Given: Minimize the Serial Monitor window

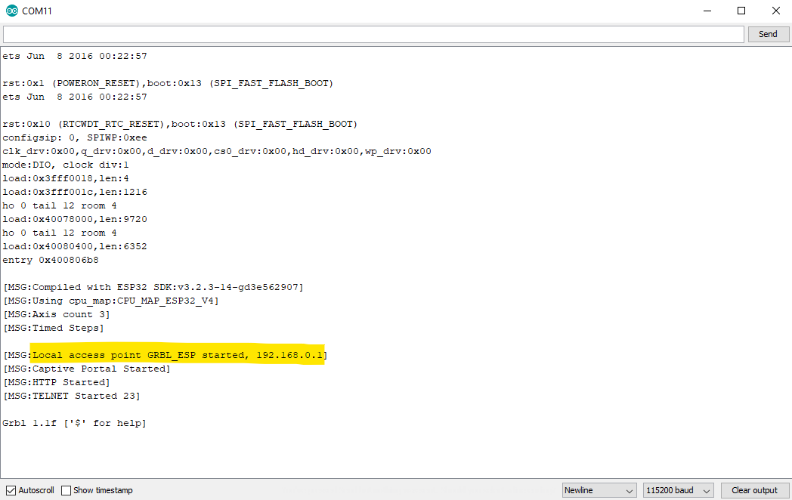Looking at the screenshot, I should tap(707, 11).
